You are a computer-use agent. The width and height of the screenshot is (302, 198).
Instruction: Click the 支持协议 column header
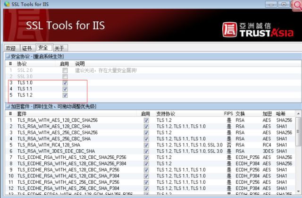[x=166, y=114]
